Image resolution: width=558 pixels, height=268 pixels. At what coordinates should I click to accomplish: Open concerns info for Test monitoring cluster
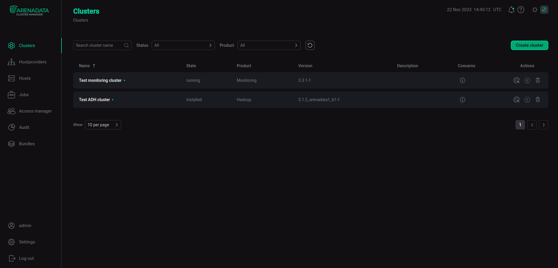coord(463,80)
